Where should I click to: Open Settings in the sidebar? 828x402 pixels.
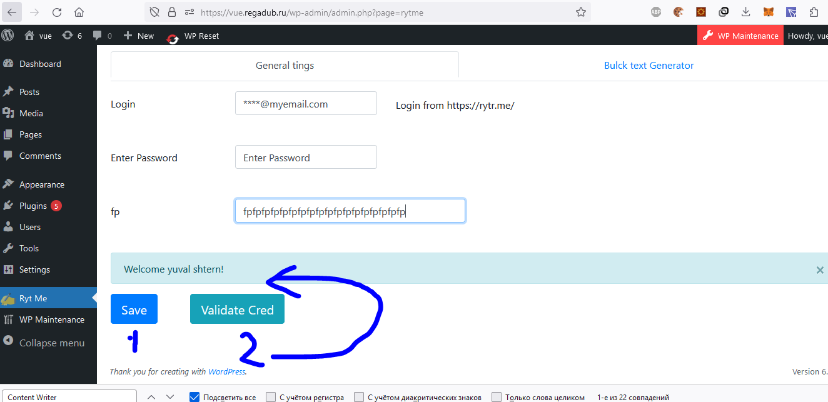click(x=34, y=269)
